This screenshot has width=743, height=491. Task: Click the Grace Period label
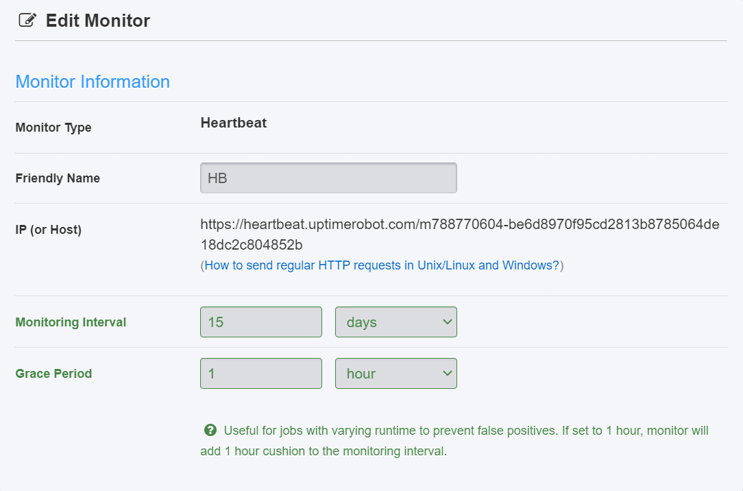point(53,374)
